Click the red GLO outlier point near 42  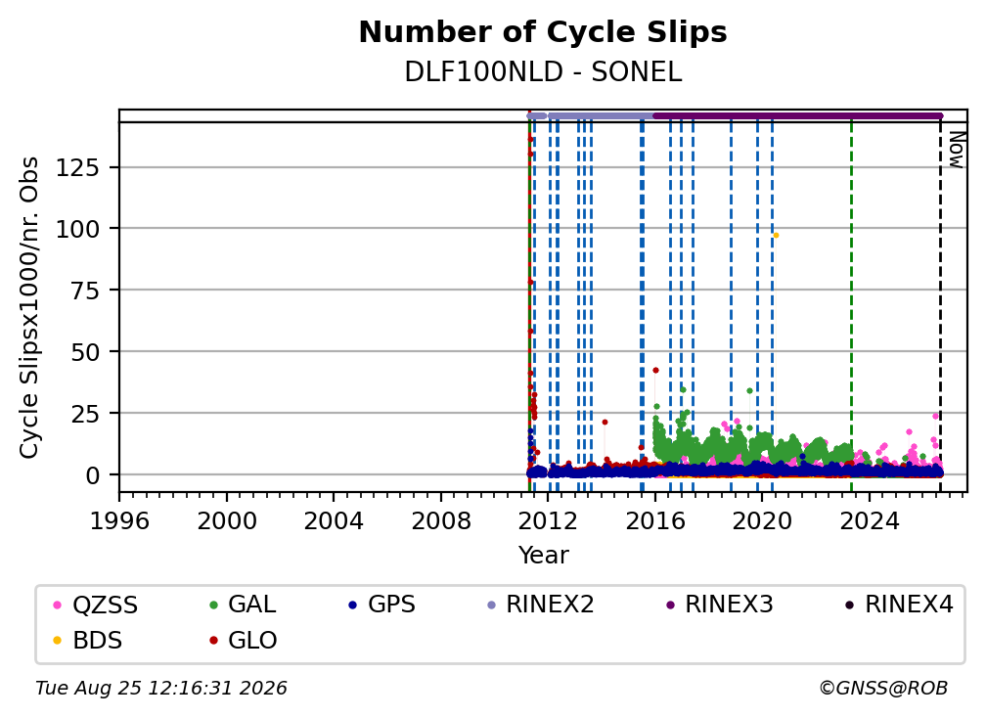click(x=655, y=371)
